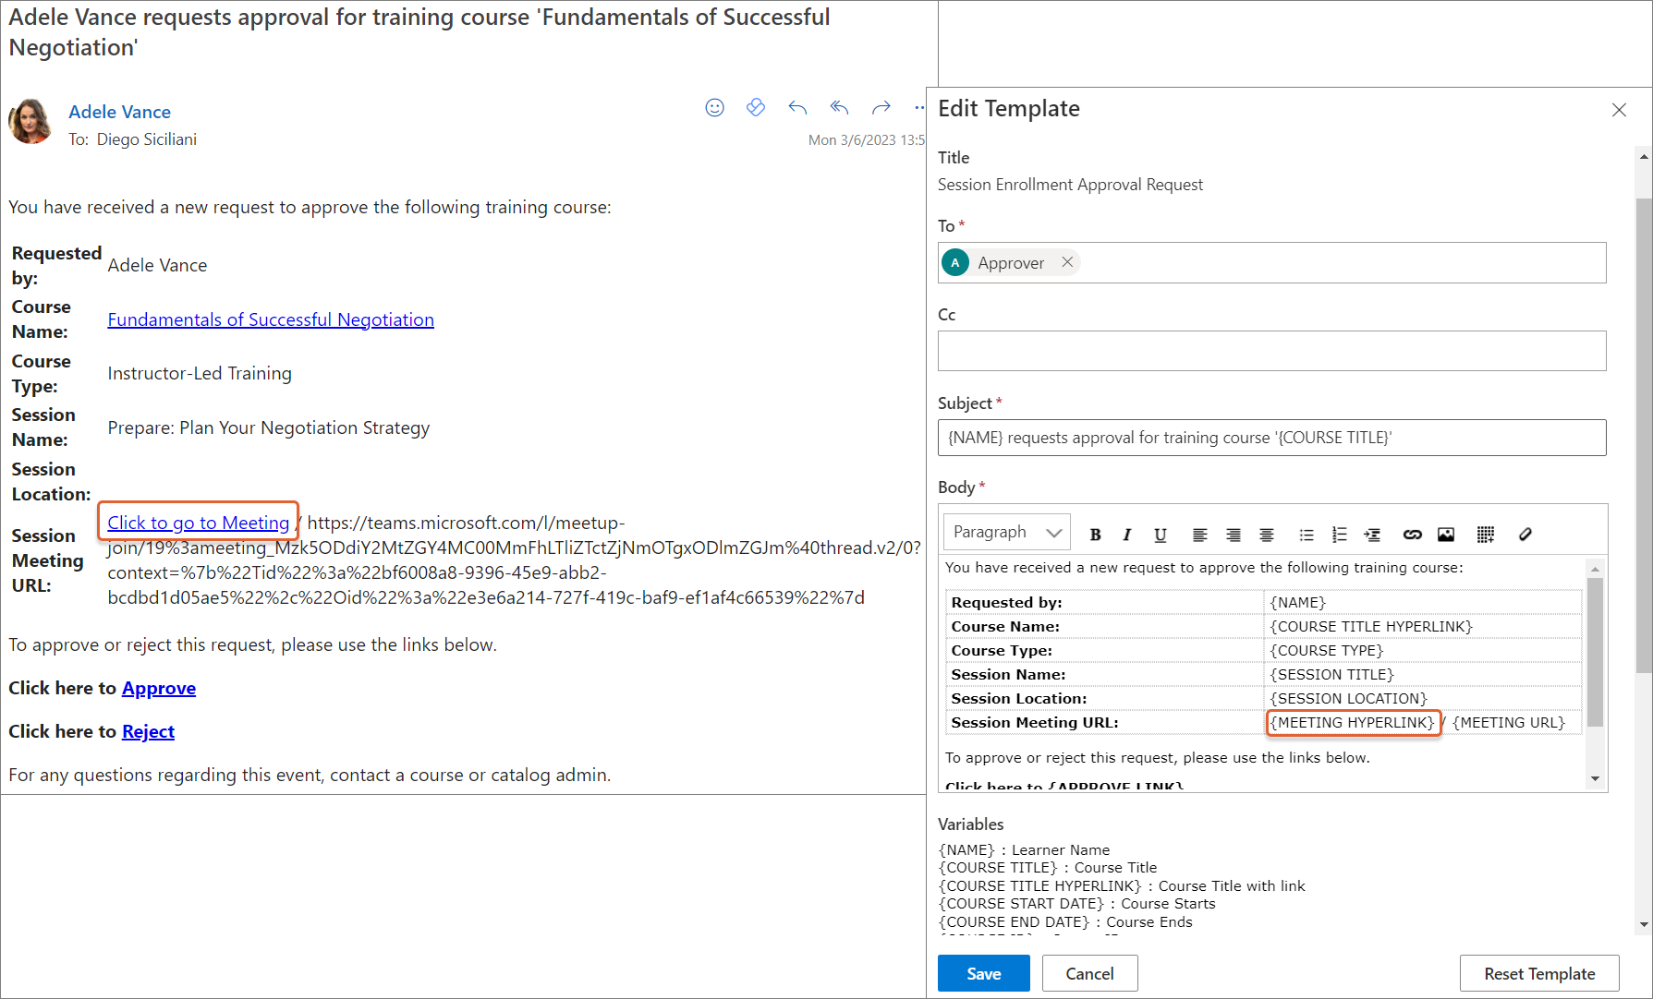
Task: Click the Save button
Action: (x=983, y=973)
